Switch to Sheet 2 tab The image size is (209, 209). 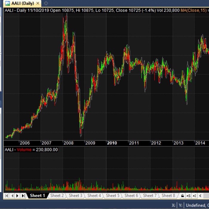[x=57, y=196]
